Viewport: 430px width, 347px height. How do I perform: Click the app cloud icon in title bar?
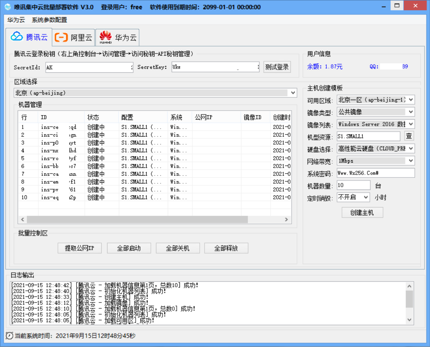[8, 7]
